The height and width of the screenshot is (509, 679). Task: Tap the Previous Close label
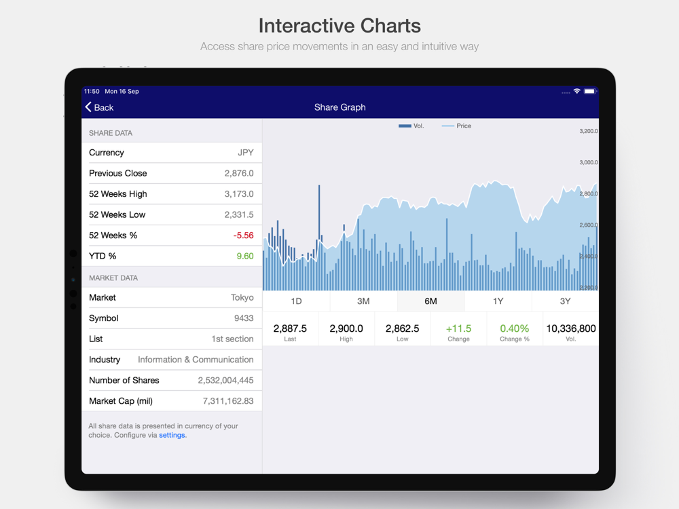tap(117, 173)
